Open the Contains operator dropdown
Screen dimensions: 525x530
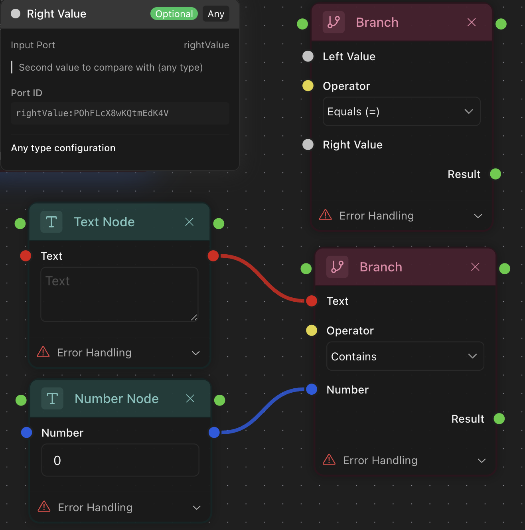[x=405, y=356]
